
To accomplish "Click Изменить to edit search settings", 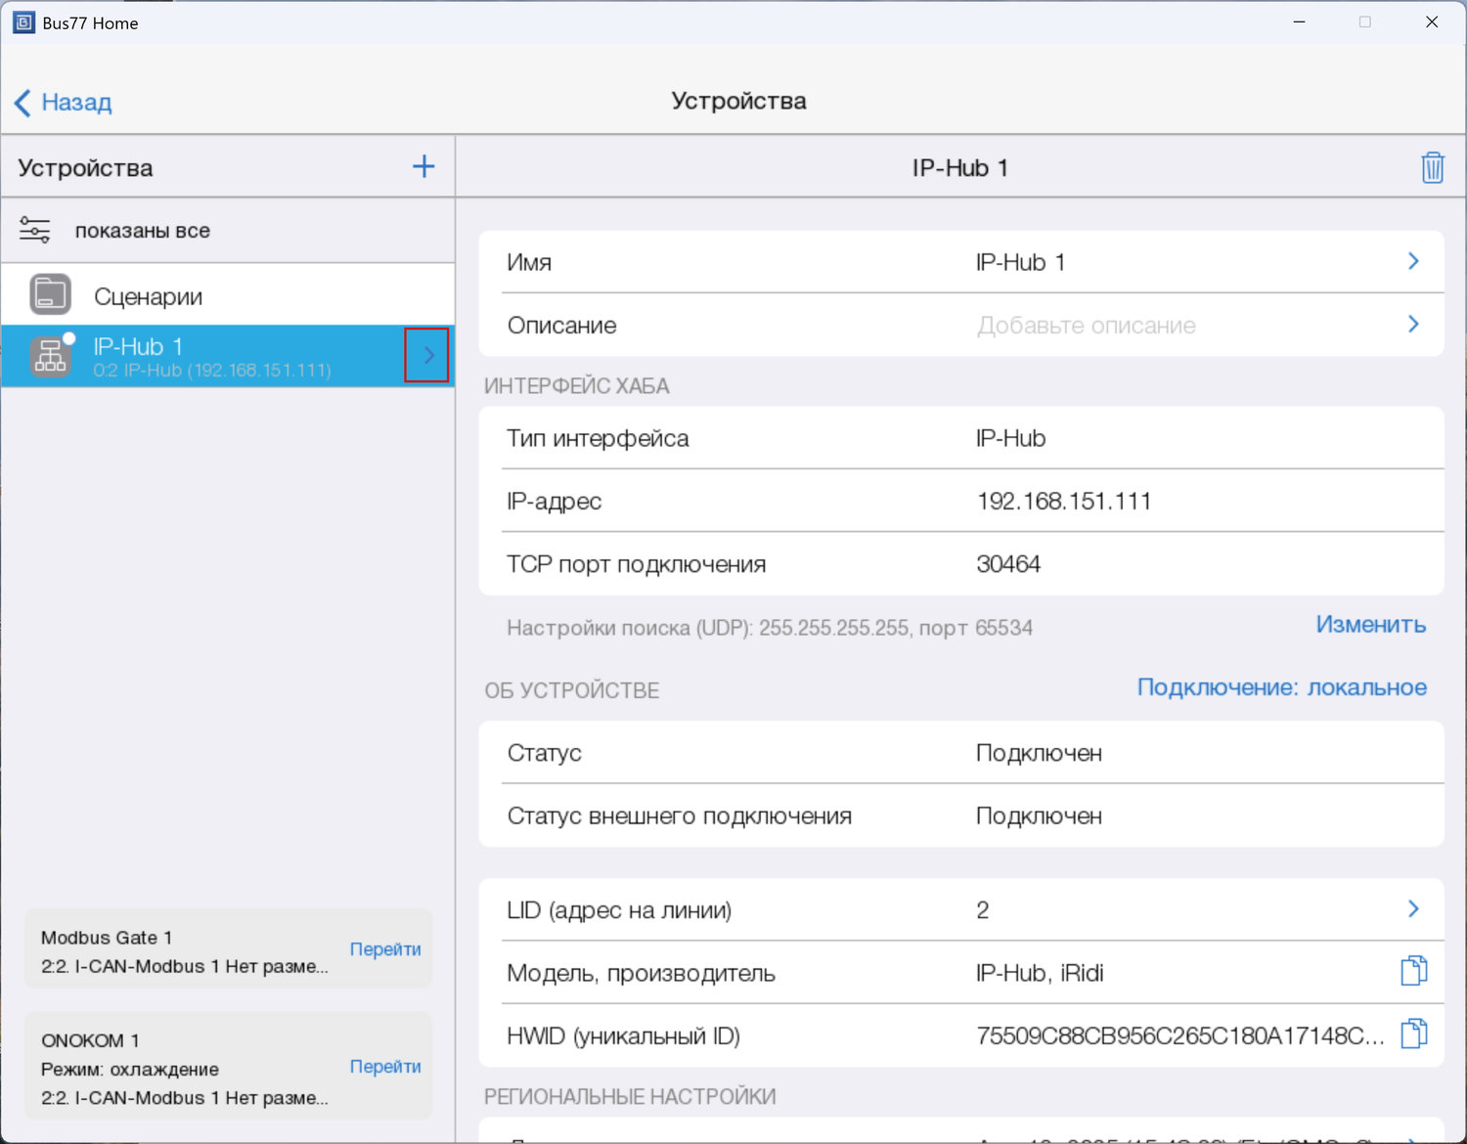I will [1370, 625].
